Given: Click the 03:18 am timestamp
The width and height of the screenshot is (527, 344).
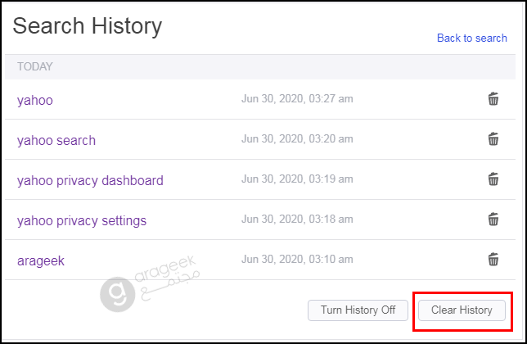Looking at the screenshot, I should click(297, 219).
